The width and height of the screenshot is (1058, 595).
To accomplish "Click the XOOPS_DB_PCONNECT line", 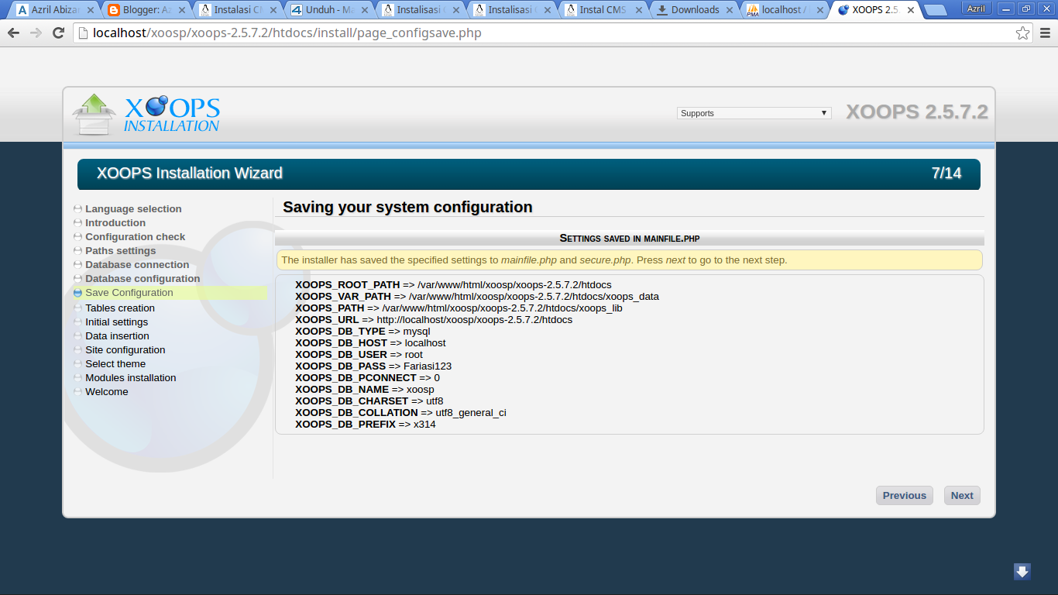I will click(367, 378).
